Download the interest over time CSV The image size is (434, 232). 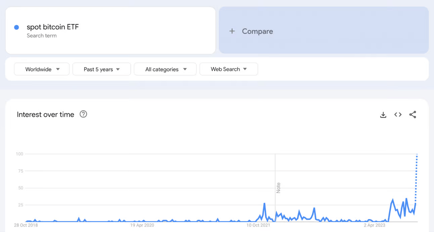click(x=383, y=115)
